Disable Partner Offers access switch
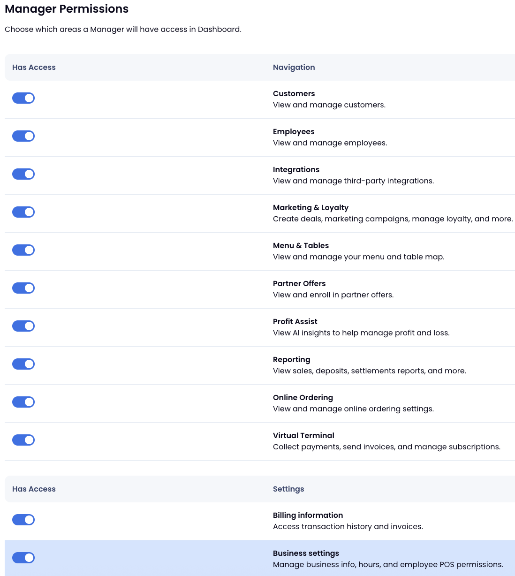This screenshot has width=515, height=576. [23, 288]
